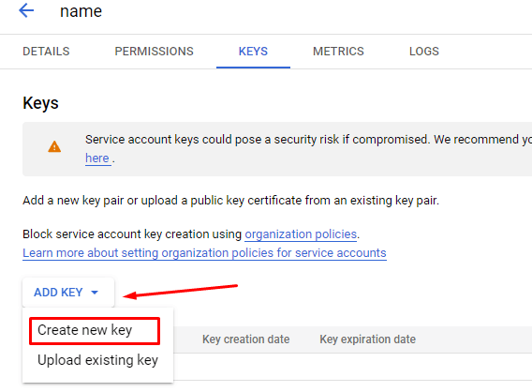The height and width of the screenshot is (392, 532).
Task: Open the PERMISSIONS tab
Action: tap(154, 52)
